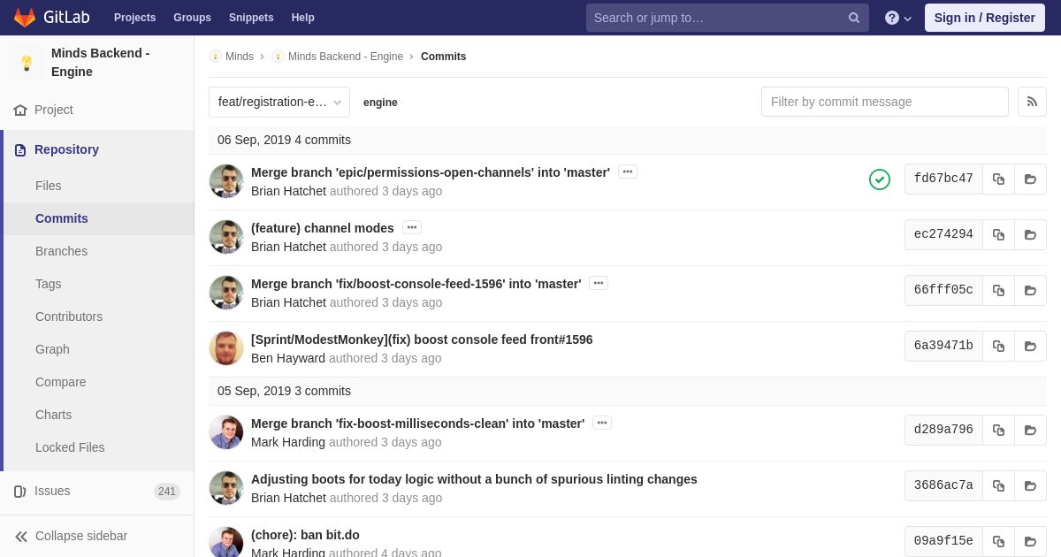The image size is (1061, 557).
Task: Open commit hash ec274294
Action: 943,234
